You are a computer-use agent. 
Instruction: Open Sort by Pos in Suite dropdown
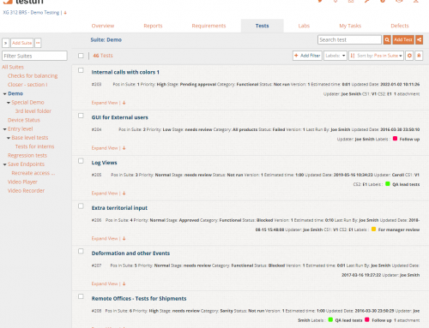pyautogui.click(x=376, y=56)
